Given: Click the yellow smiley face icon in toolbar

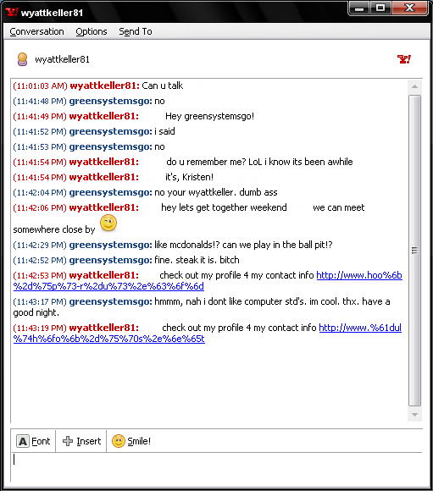Looking at the screenshot, I should [119, 441].
